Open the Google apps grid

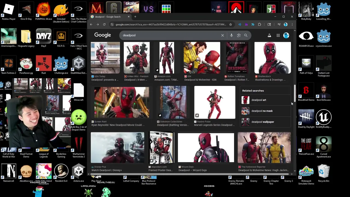[278, 35]
